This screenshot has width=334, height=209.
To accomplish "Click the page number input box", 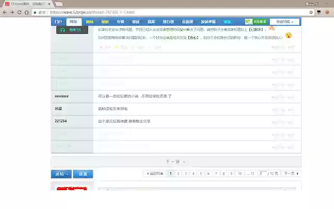I will [263, 173].
